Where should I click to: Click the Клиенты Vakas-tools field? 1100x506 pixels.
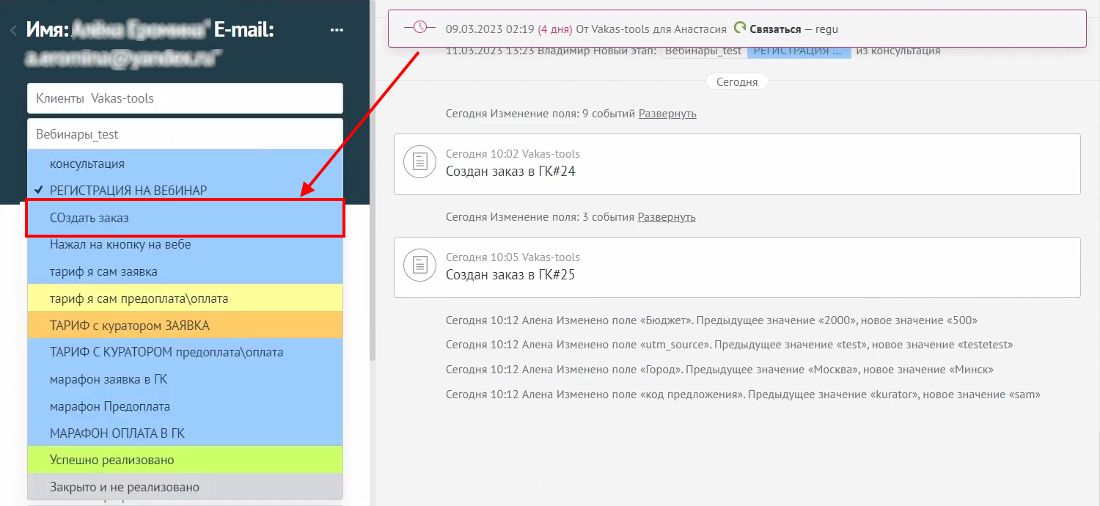185,98
